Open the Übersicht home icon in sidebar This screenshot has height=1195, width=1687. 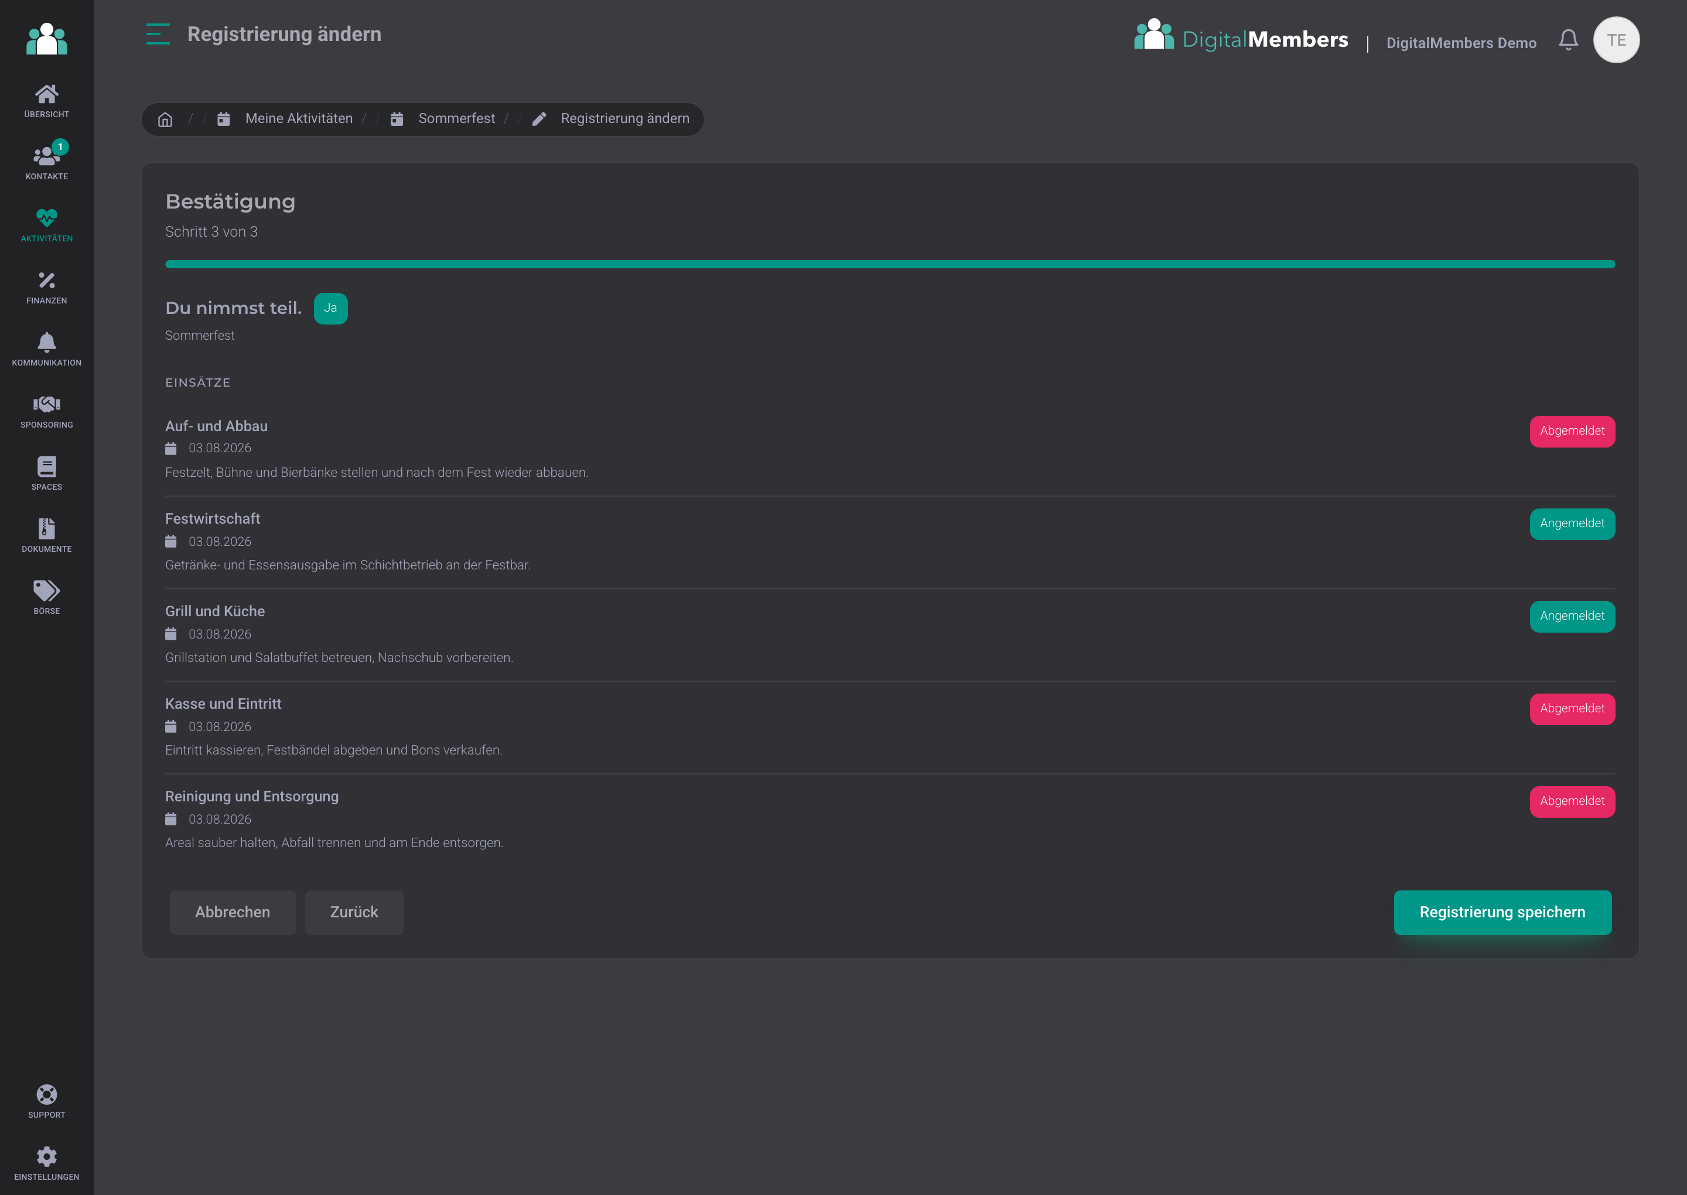pyautogui.click(x=46, y=101)
